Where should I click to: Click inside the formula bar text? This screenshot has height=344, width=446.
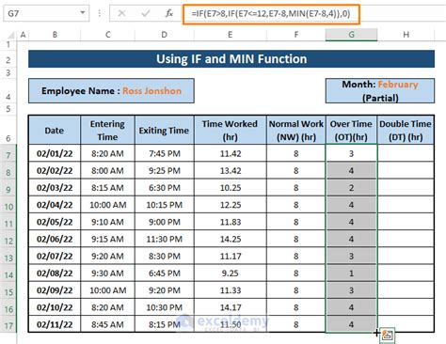coord(271,14)
